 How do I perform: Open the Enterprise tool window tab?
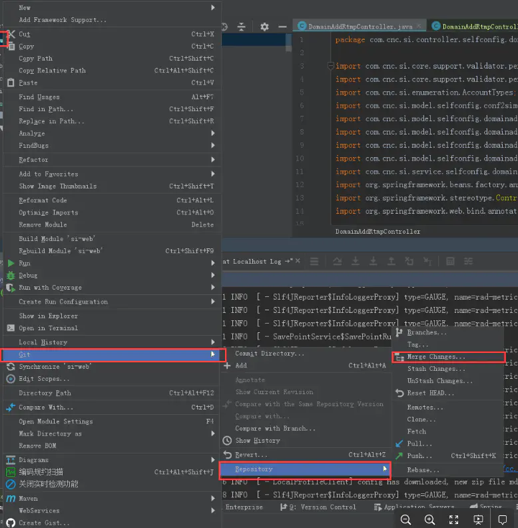point(244,507)
